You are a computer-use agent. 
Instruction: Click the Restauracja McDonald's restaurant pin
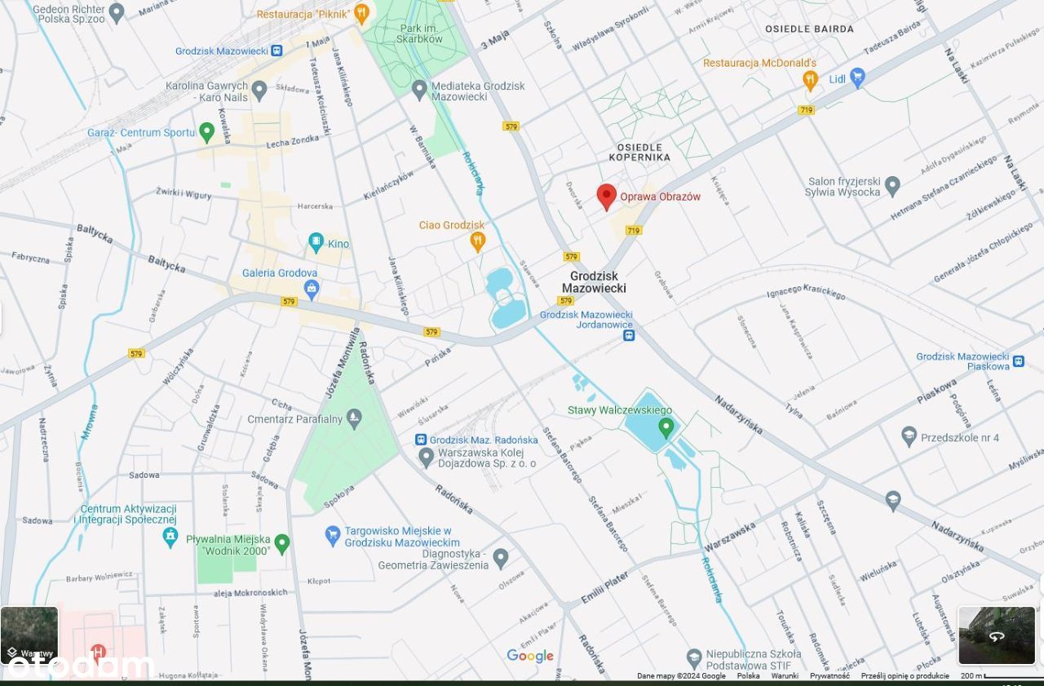[810, 79]
